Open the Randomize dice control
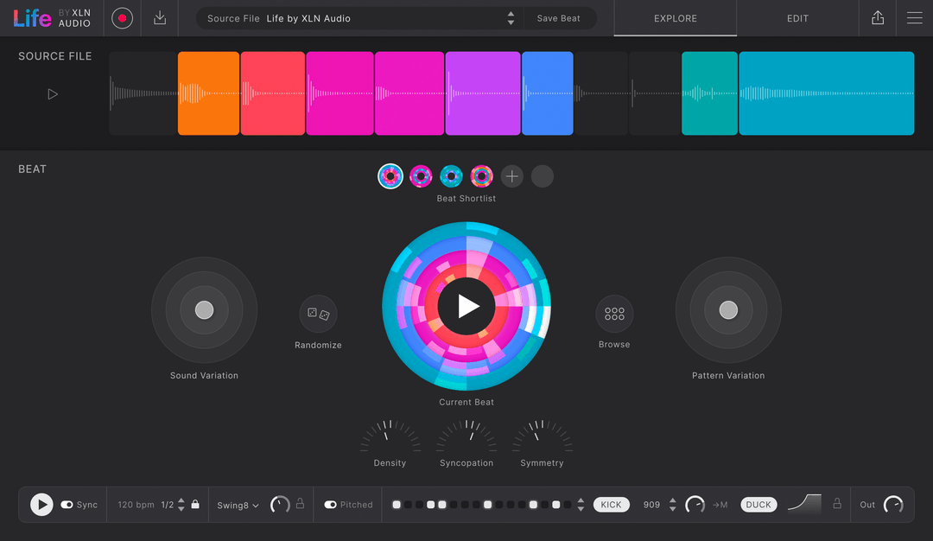Image resolution: width=933 pixels, height=541 pixels. (318, 315)
